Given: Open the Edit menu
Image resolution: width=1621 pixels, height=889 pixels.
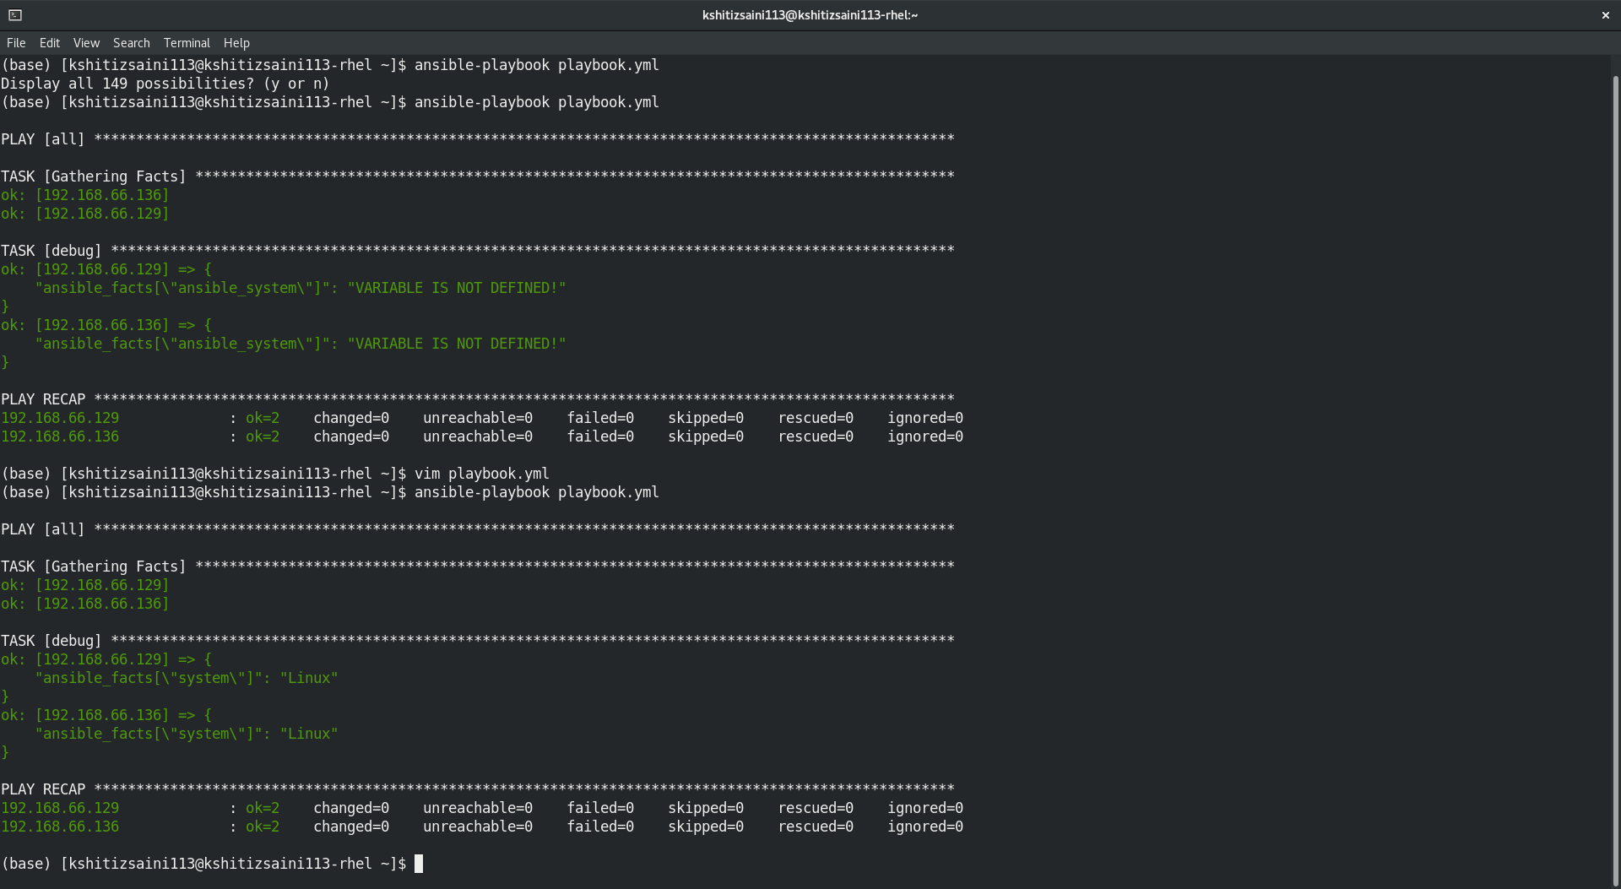Looking at the screenshot, I should 50,43.
